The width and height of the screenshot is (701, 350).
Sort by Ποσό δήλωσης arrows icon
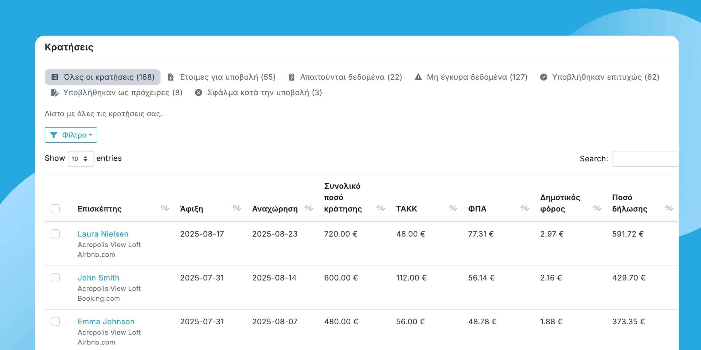tap(669, 208)
